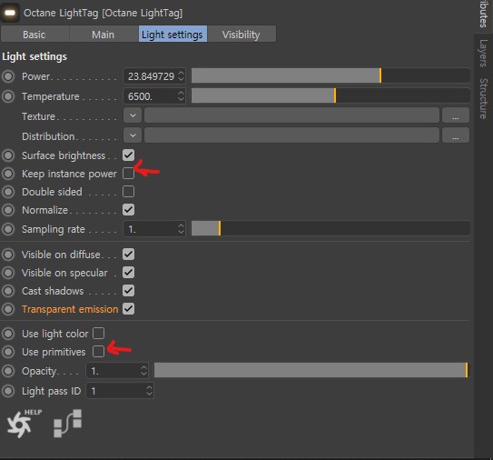Enable Double sided checkbox
The width and height of the screenshot is (493, 460).
128,192
